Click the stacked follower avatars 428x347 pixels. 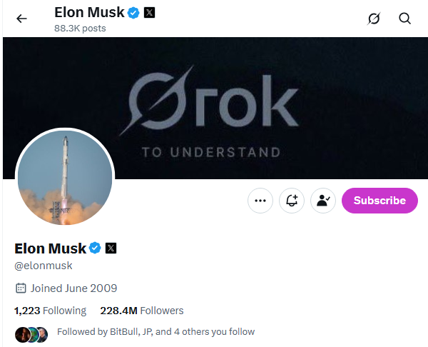click(31, 333)
